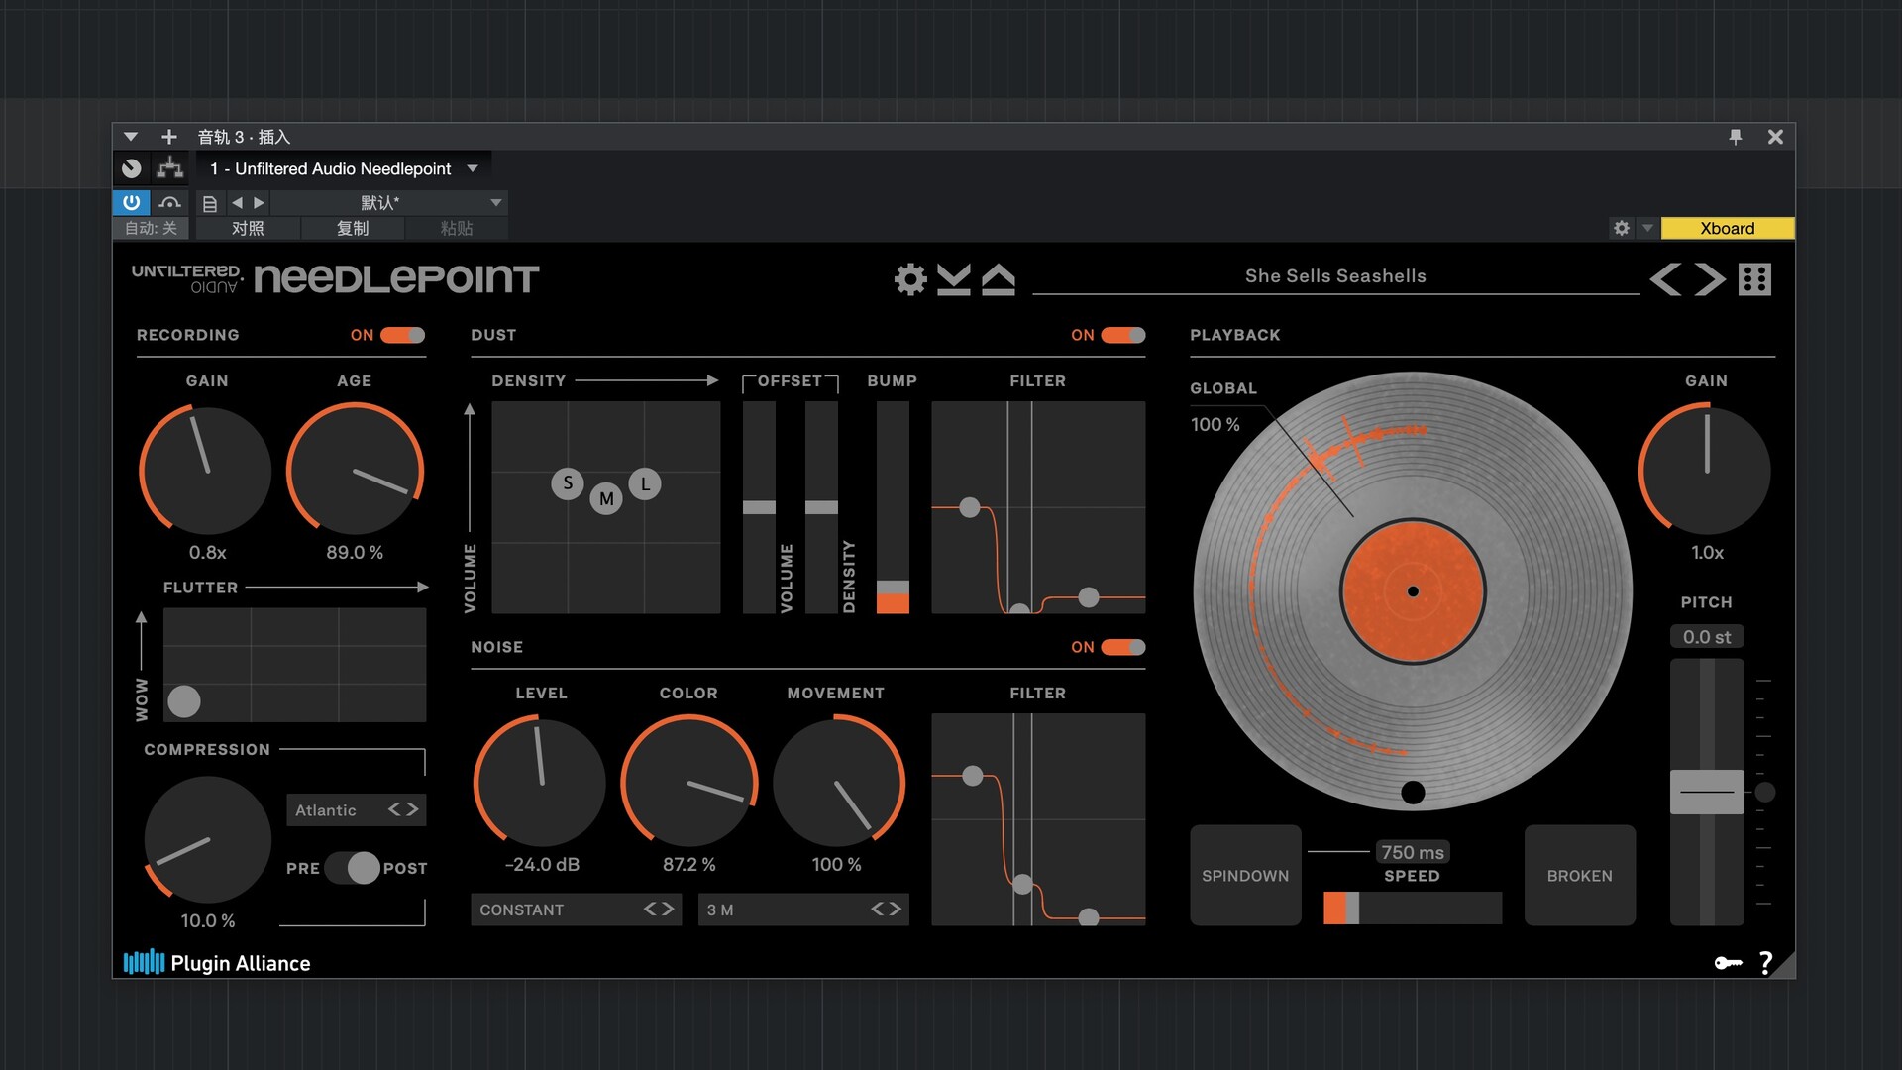
Task: Toggle plugin power bypass button
Action: [131, 202]
